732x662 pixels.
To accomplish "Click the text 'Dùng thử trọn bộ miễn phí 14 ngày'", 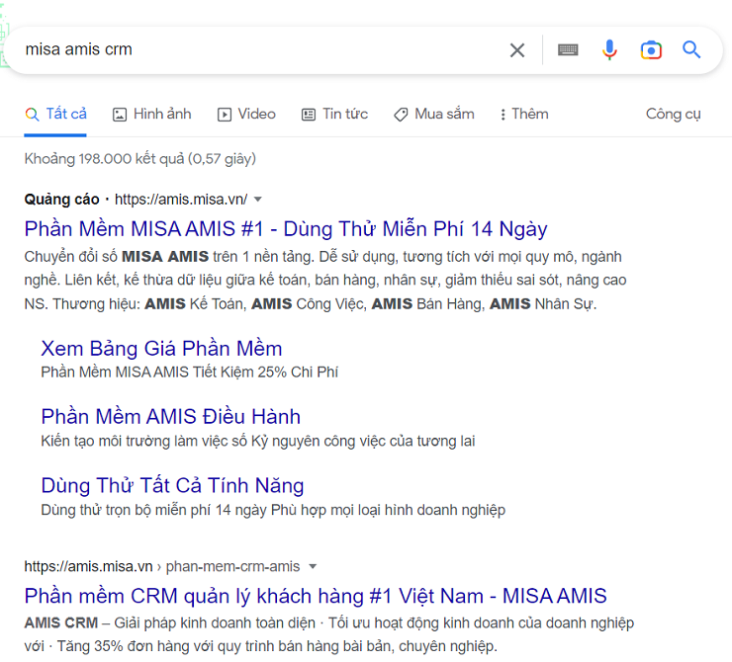I will pos(154,510).
